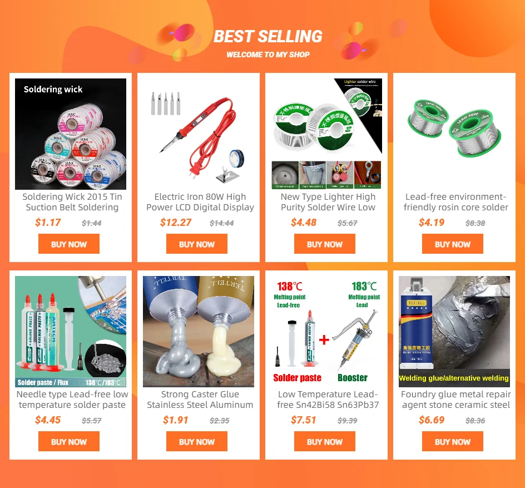Buy the $7.51 low temperature solder now
The width and height of the screenshot is (525, 488).
tap(325, 441)
